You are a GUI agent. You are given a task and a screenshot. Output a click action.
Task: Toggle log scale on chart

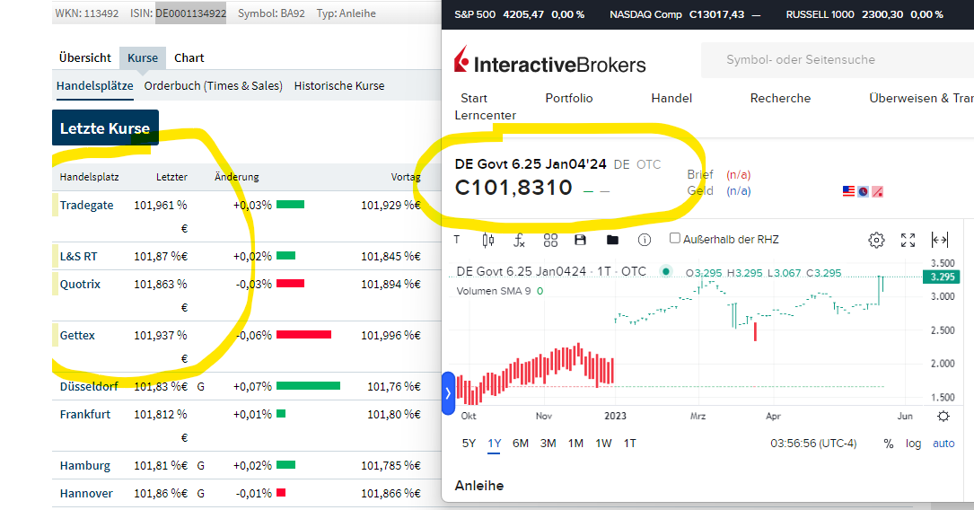[x=913, y=444]
